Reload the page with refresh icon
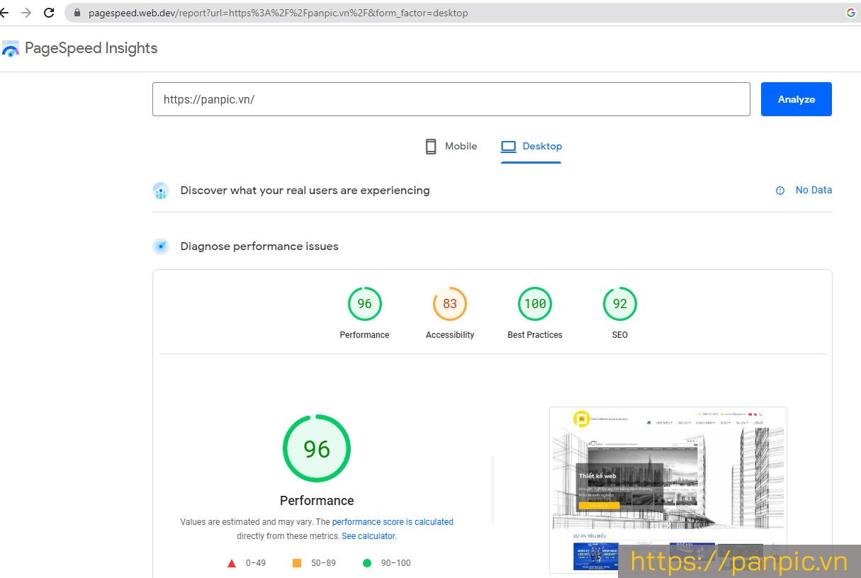 [x=49, y=13]
